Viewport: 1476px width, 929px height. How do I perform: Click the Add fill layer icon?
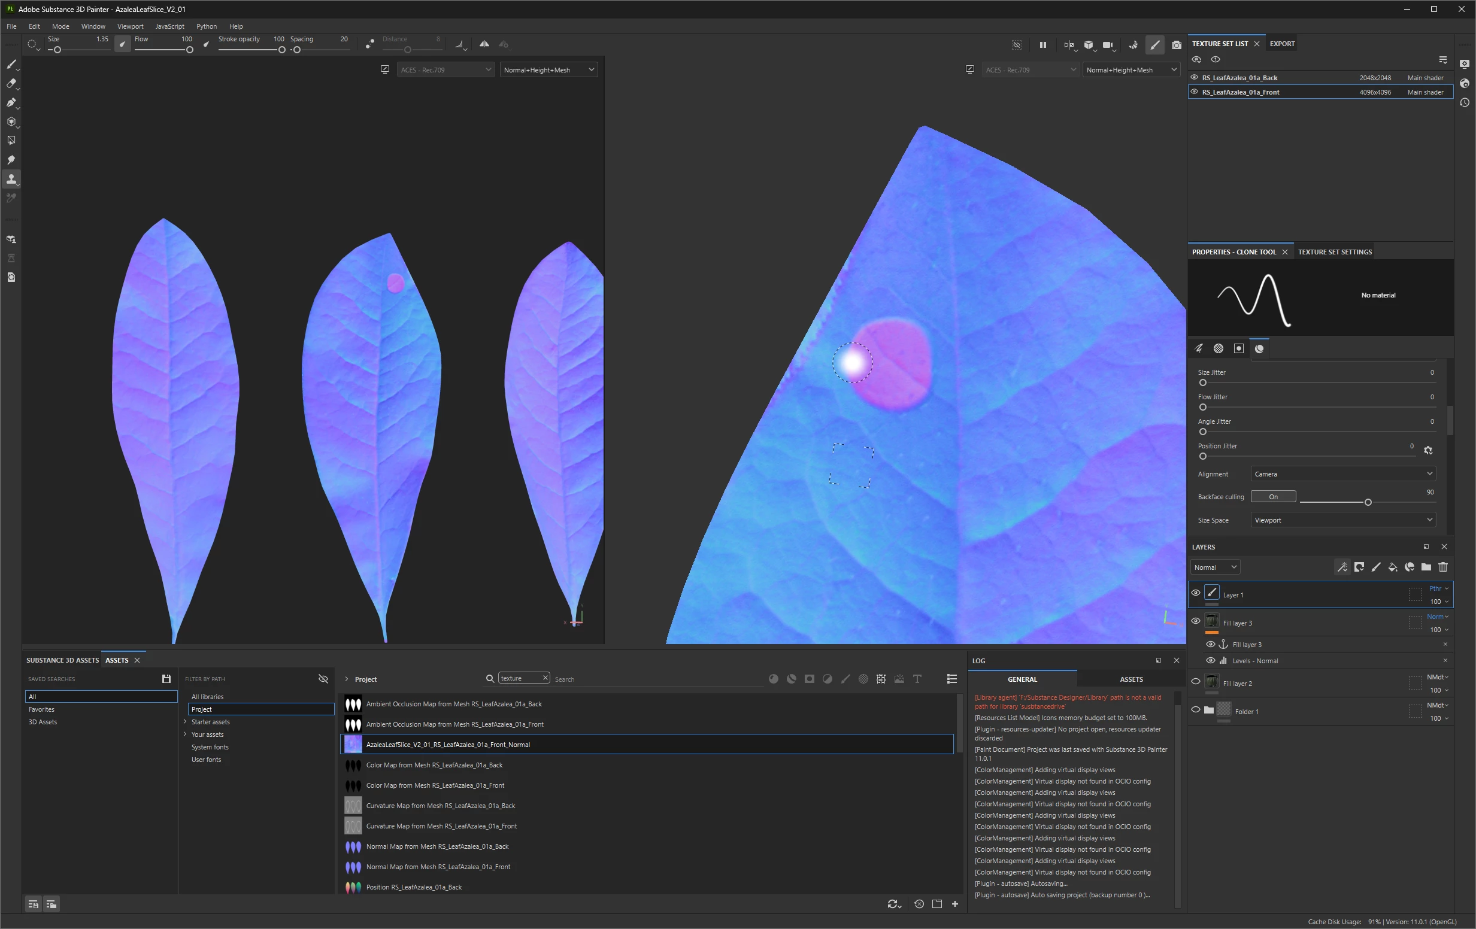point(1393,567)
